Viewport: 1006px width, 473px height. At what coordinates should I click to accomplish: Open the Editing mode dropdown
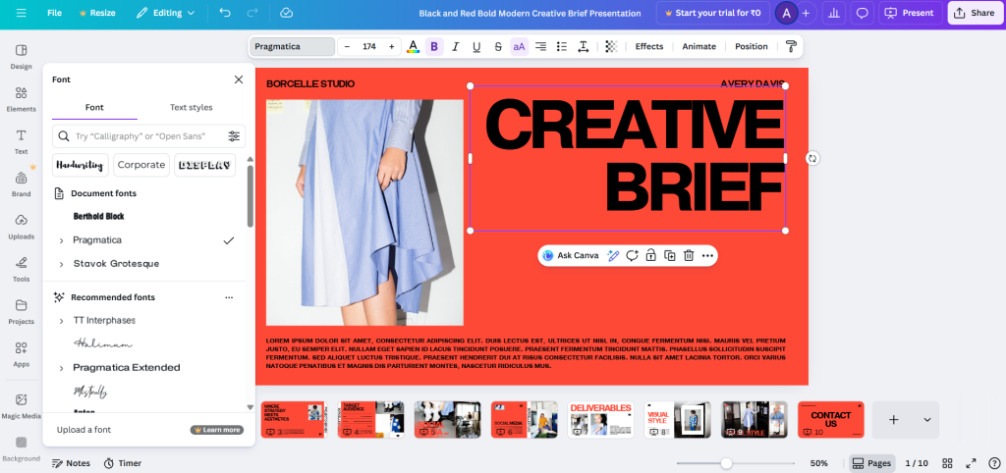point(165,13)
